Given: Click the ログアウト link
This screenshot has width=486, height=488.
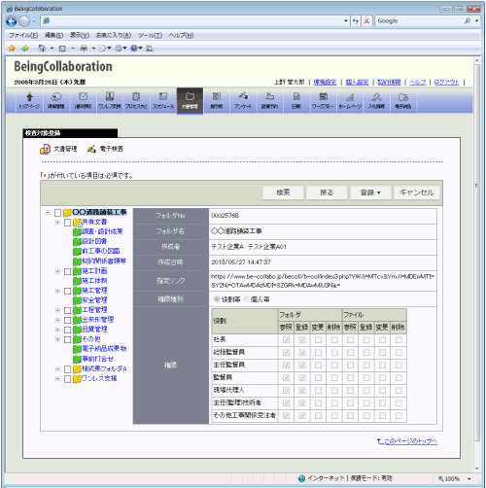Looking at the screenshot, I should [446, 83].
